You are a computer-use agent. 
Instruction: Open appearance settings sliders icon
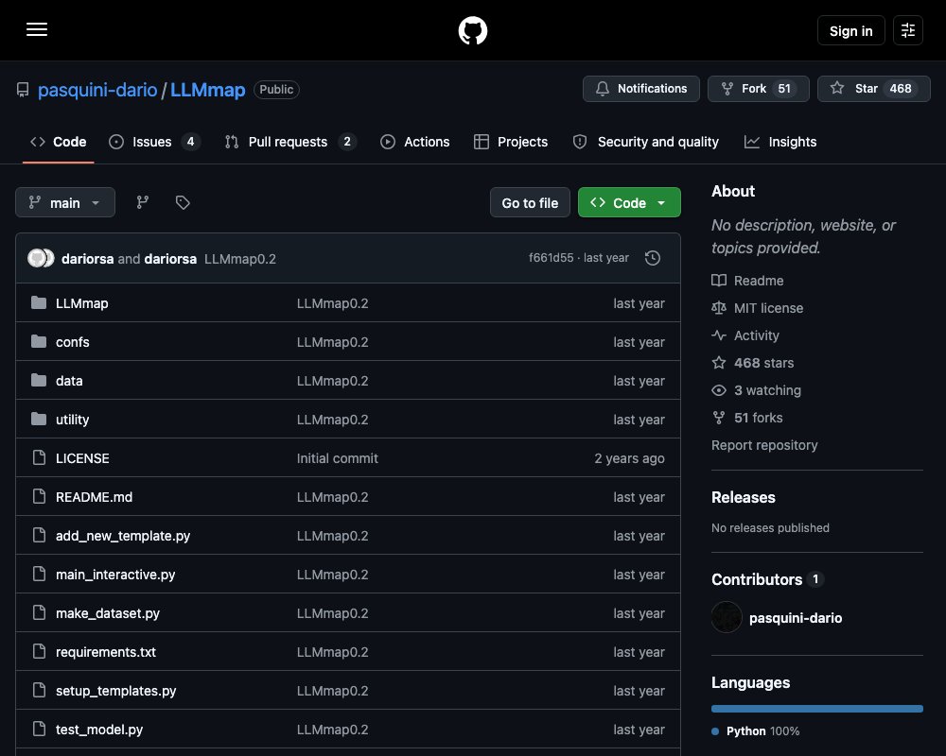coord(907,30)
